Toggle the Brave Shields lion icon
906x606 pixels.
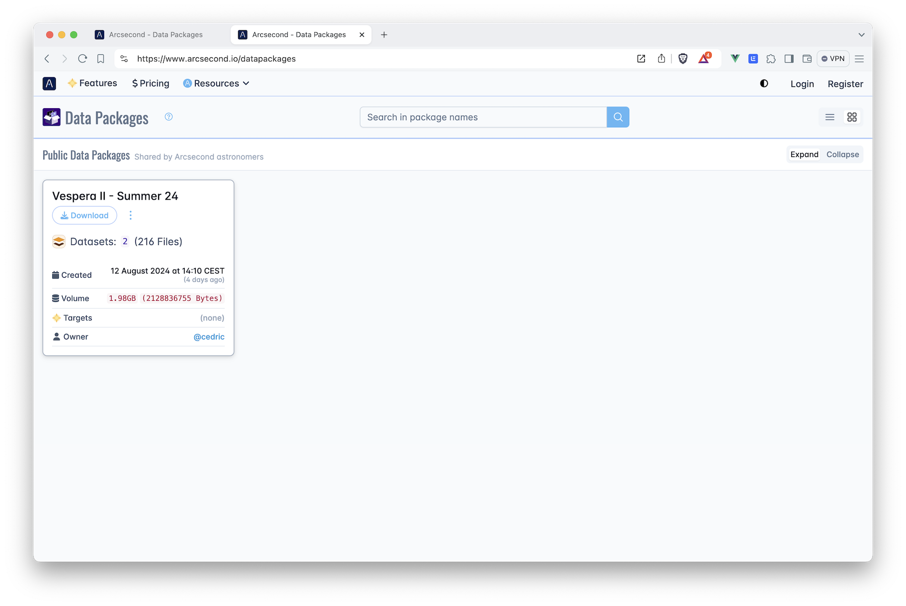pos(683,58)
